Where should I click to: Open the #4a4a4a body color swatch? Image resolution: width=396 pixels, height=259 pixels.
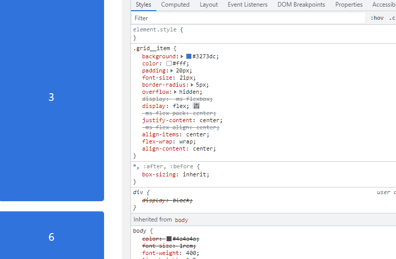click(x=169, y=239)
